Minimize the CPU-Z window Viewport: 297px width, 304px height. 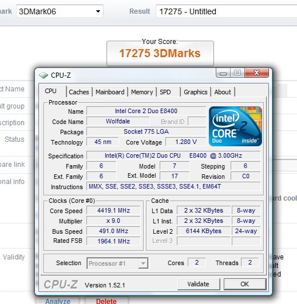[223, 73]
